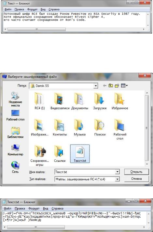
Task: Close the Выберите зашифрованный файл dialog
Action: click(x=145, y=76)
